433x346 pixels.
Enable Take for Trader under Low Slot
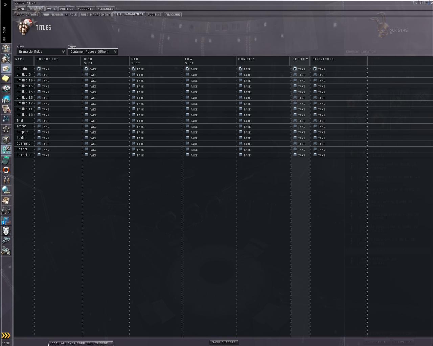(187, 126)
